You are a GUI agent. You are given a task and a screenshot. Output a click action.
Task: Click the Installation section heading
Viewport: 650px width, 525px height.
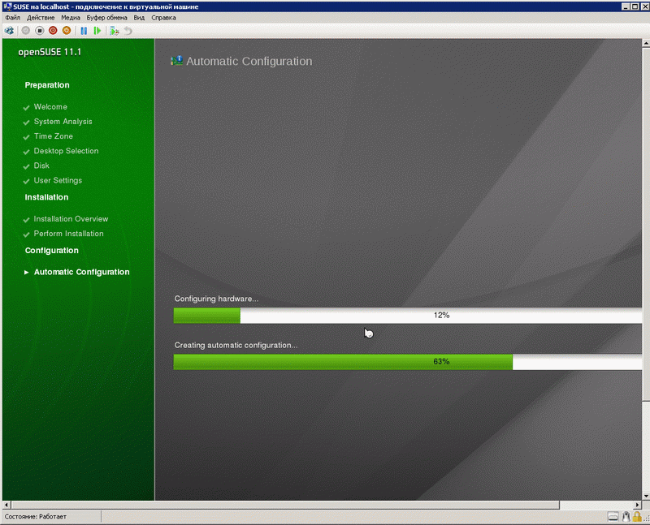pyautogui.click(x=46, y=197)
